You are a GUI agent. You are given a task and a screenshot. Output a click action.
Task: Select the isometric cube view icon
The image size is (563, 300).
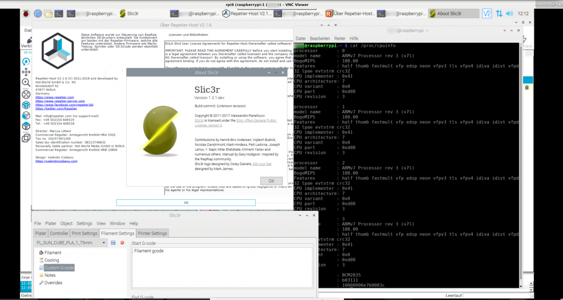[x=26, y=105]
